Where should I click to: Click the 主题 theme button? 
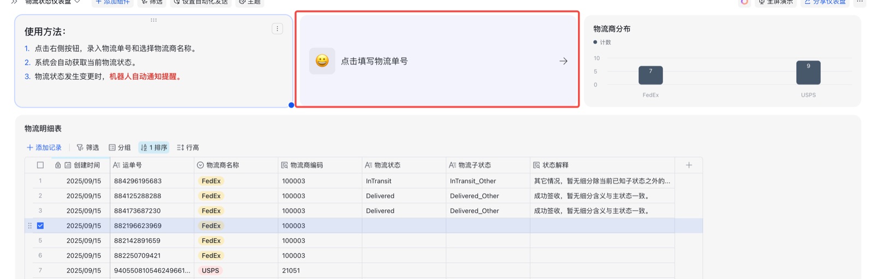(x=250, y=2)
